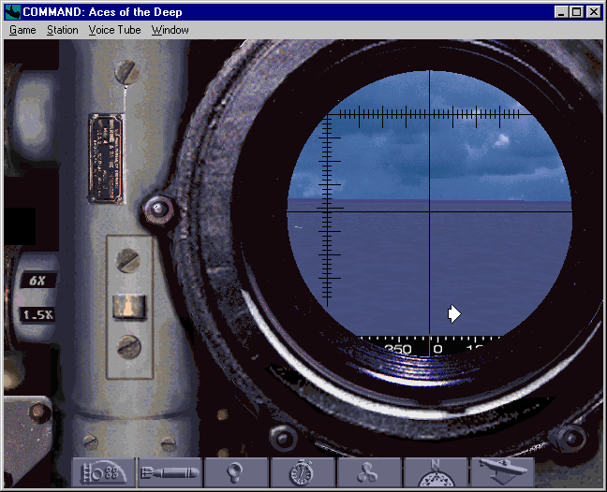Screen dimensions: 607x492
Task: Switch periscope to 1.5X magnification
Action: (37, 315)
